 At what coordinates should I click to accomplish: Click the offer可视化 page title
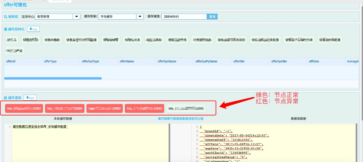[15, 5]
